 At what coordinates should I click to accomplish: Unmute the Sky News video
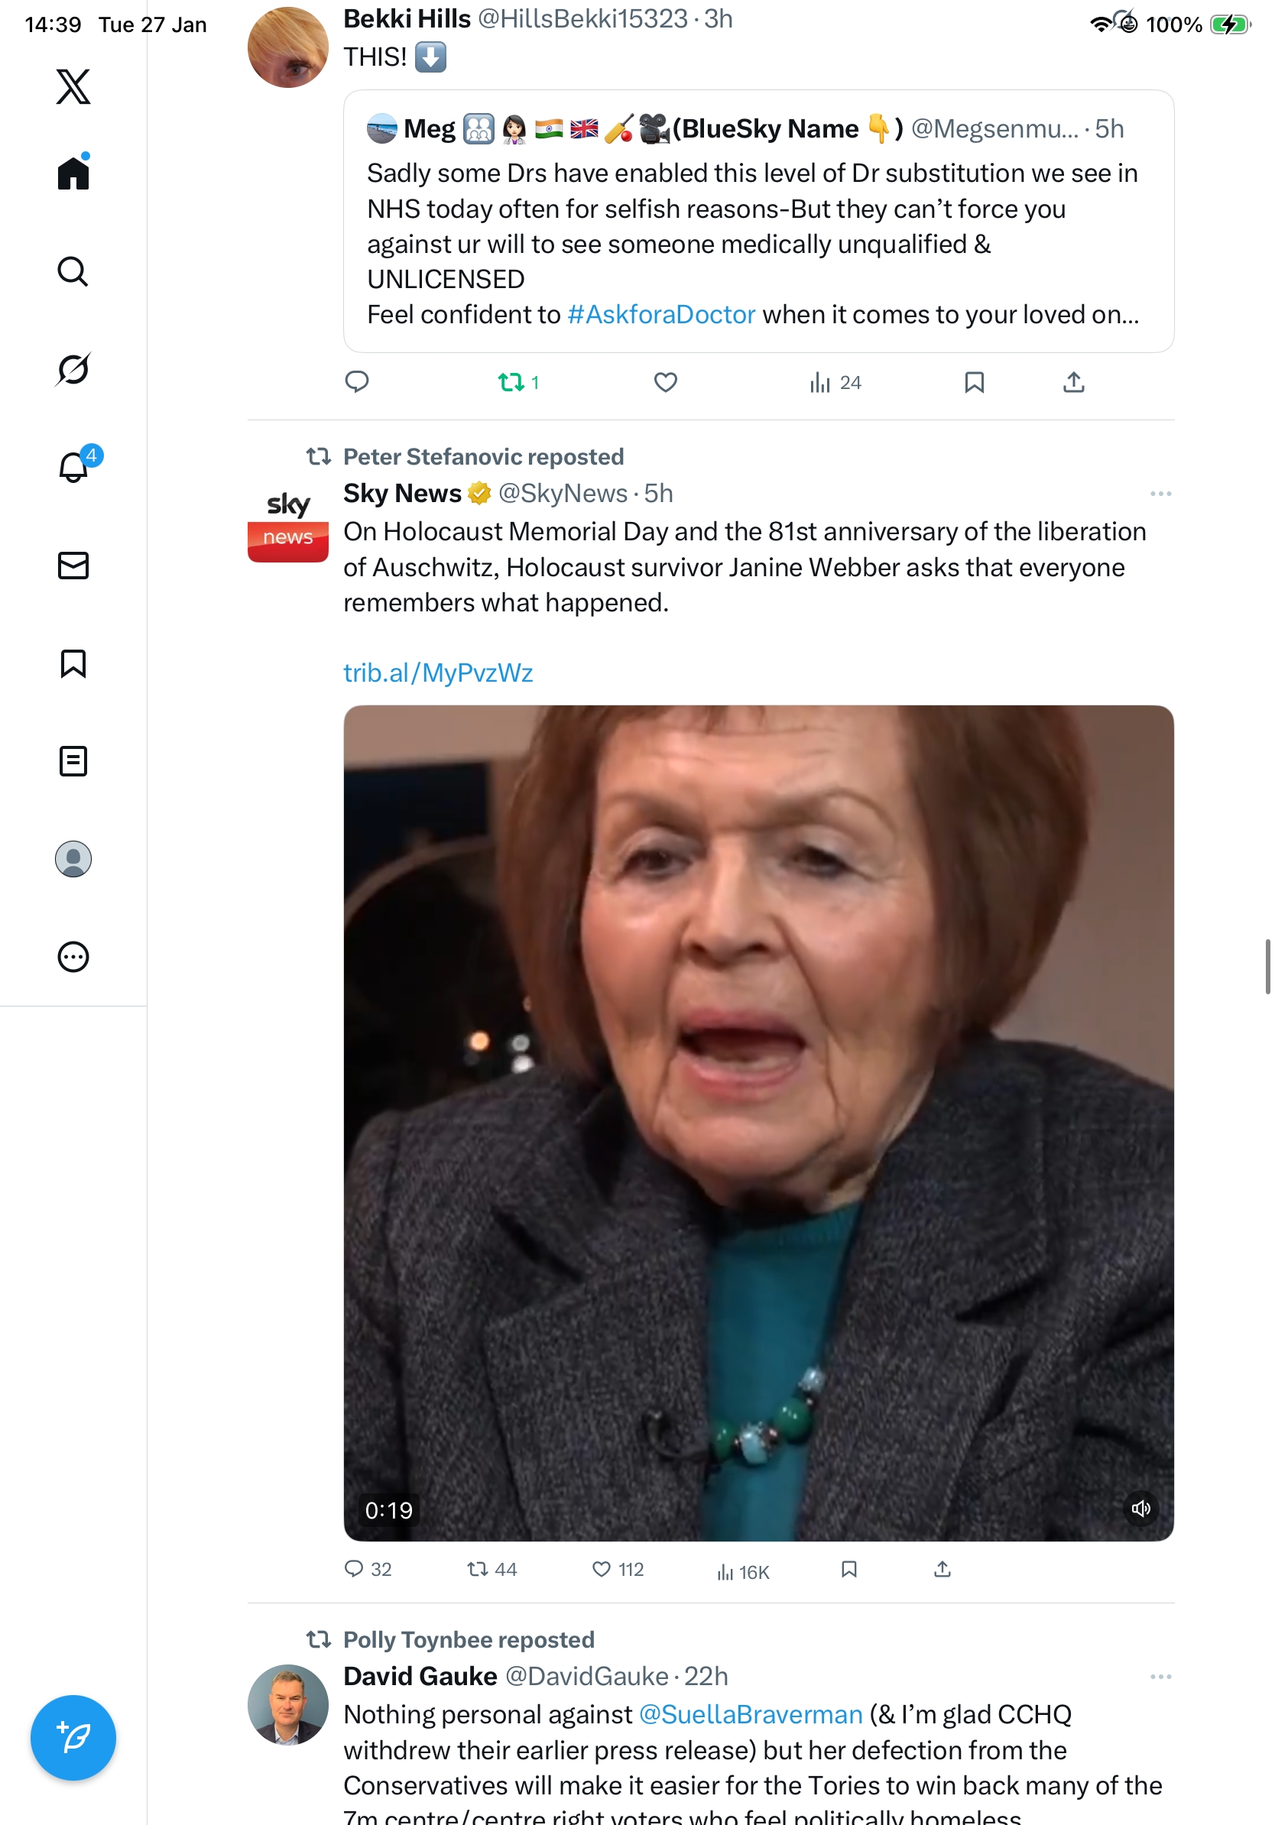tap(1140, 1508)
